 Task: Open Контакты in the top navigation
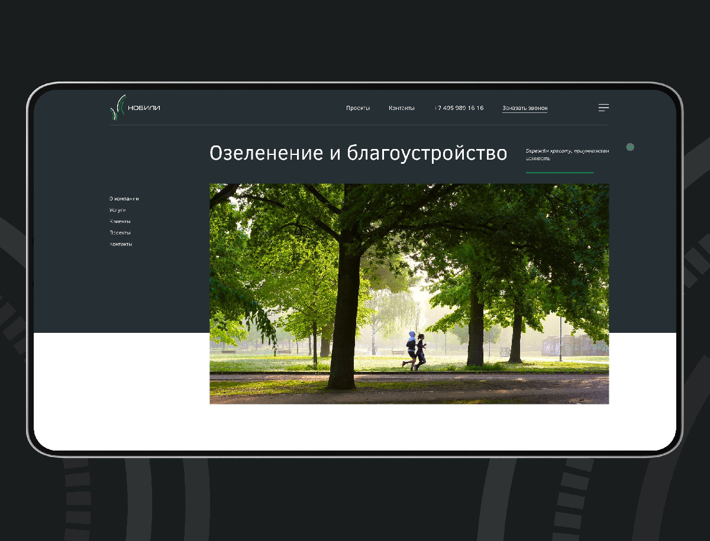tap(401, 108)
